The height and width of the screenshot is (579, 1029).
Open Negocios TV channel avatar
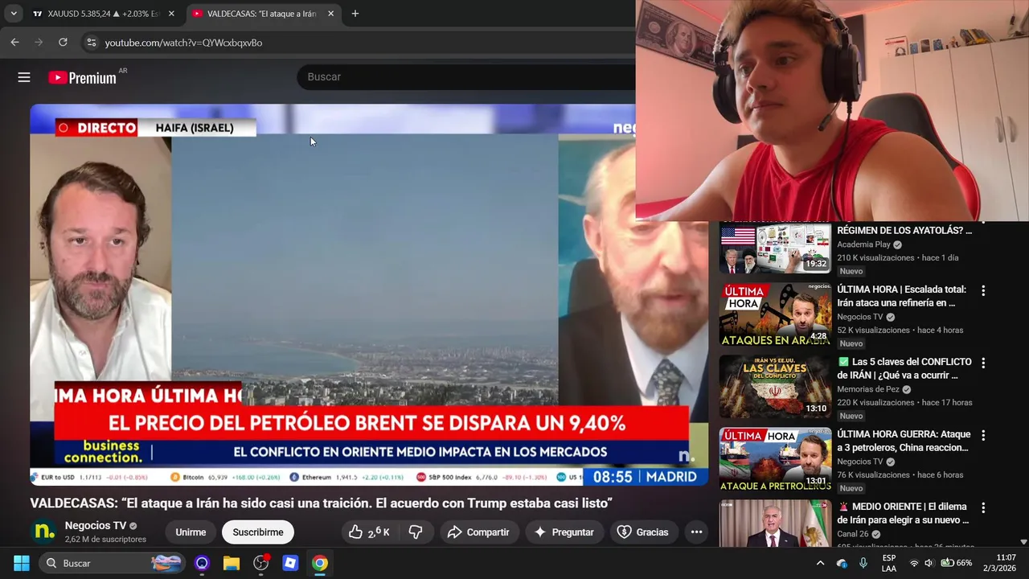43,532
